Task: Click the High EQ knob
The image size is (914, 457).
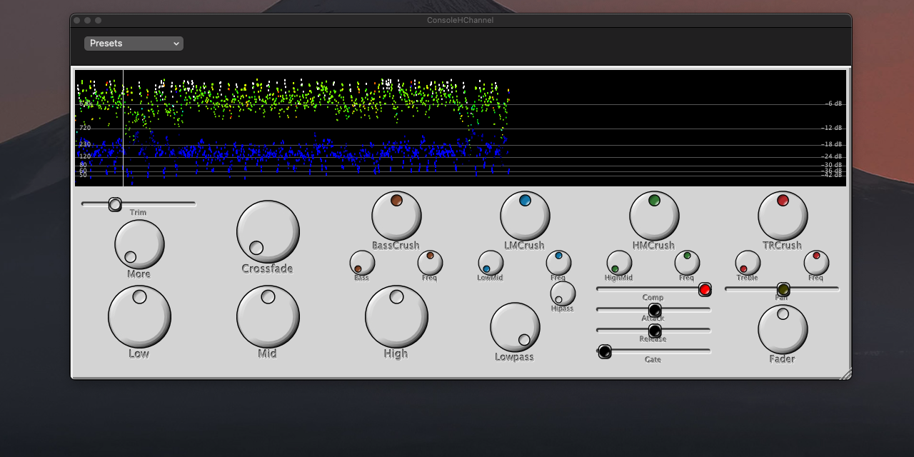Action: [396, 317]
